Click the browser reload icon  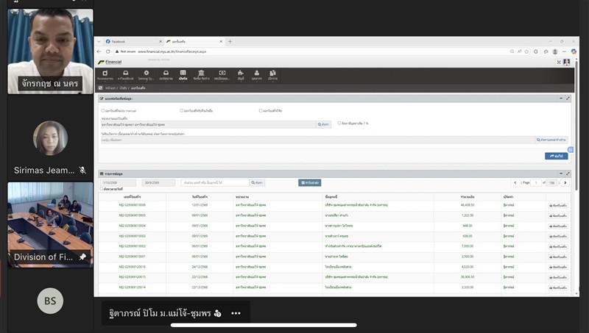(x=107, y=51)
